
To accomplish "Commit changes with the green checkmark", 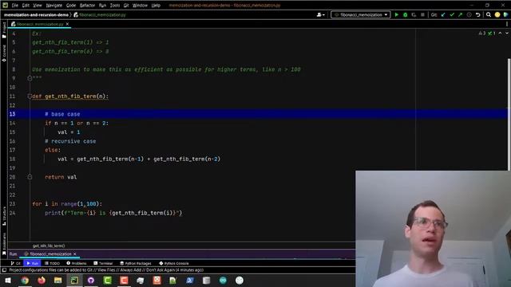I will tap(452, 14).
